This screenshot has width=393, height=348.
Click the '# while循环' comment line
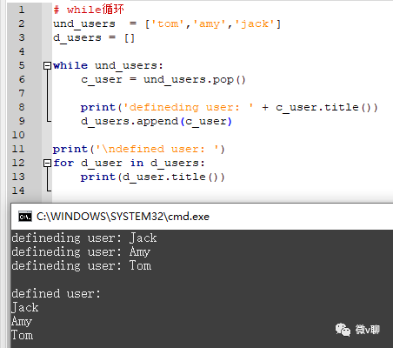pyautogui.click(x=89, y=10)
